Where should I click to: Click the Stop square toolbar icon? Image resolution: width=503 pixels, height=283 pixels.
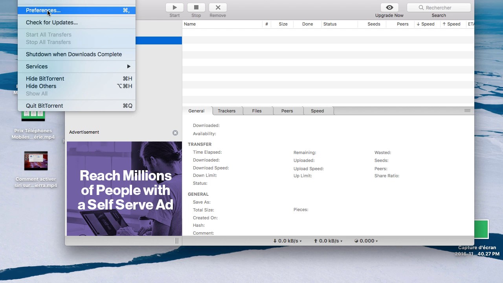tap(196, 7)
